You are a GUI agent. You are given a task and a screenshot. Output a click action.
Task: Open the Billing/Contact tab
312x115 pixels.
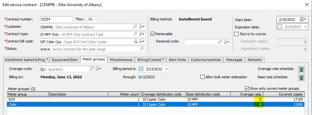151,60
